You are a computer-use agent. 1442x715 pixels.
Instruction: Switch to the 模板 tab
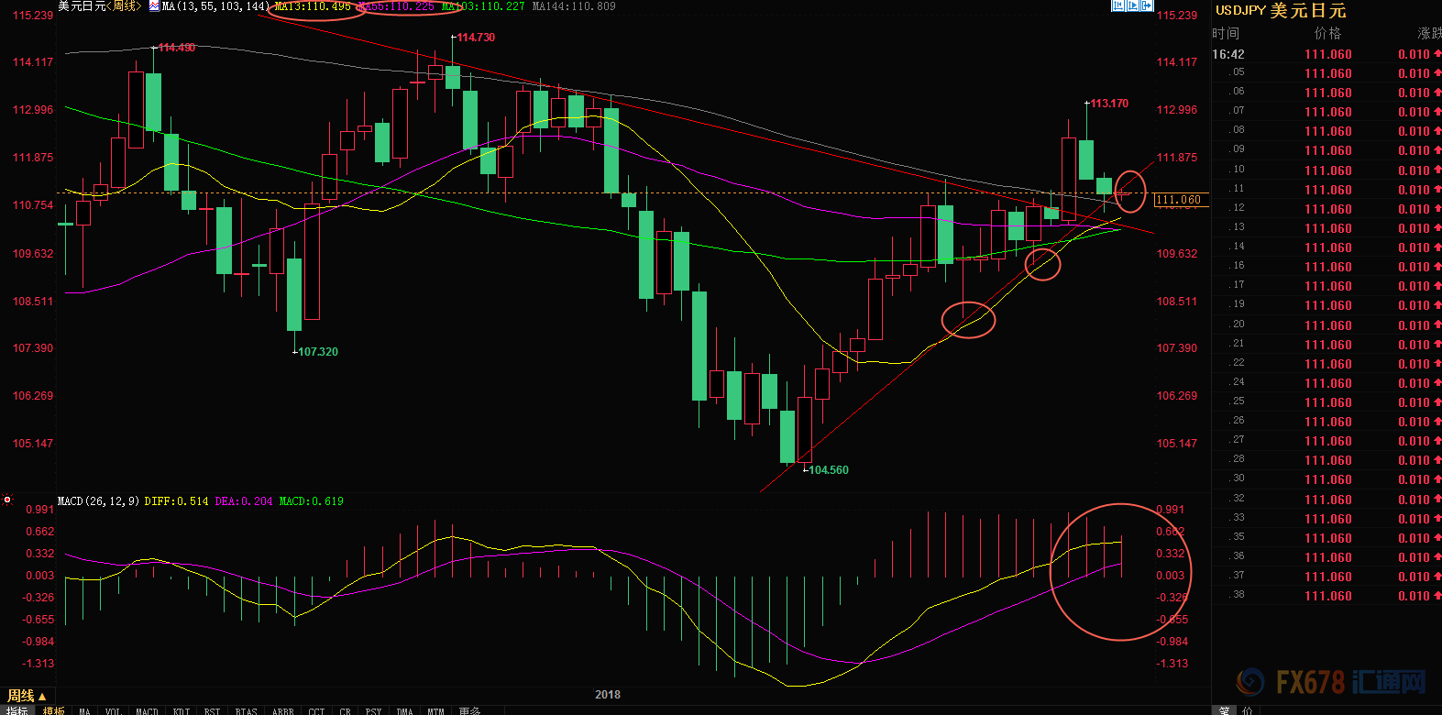(x=54, y=711)
